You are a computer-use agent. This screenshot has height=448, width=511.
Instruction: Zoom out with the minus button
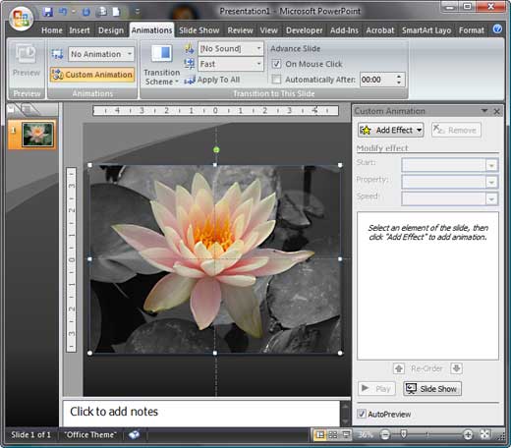coord(385,435)
